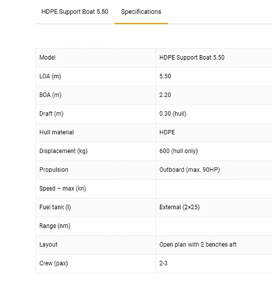The width and height of the screenshot is (272, 288).
Task: Select the 2.20 beam value
Action: tap(165, 95)
